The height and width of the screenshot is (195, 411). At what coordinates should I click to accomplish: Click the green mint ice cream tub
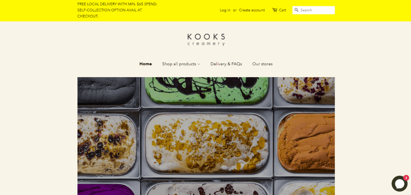pos(207,90)
